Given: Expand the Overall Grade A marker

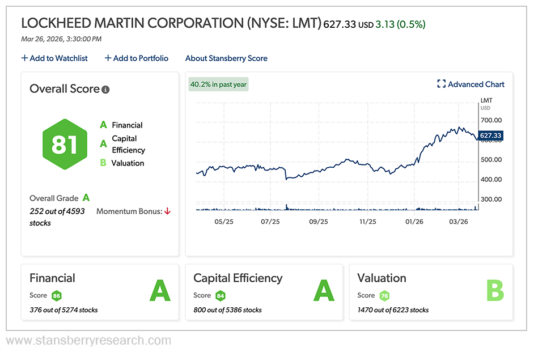Looking at the screenshot, I should tap(87, 198).
